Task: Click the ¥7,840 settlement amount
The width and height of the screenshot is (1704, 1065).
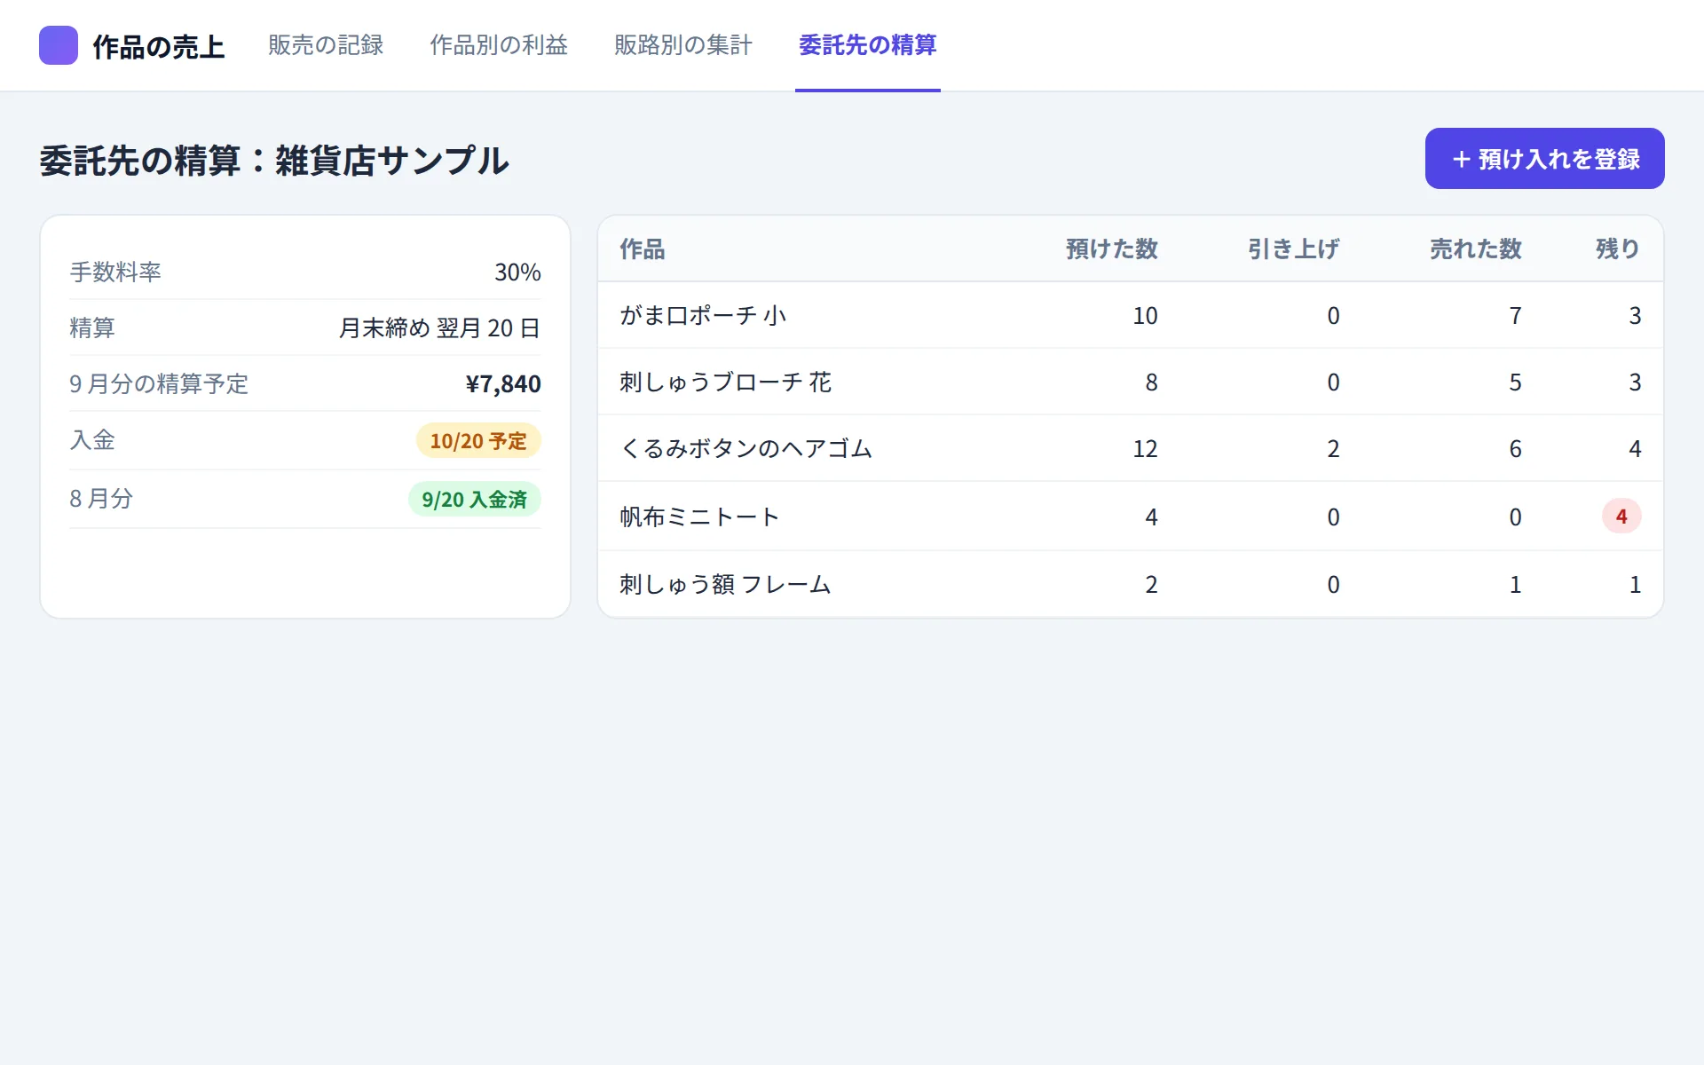Action: 503,383
